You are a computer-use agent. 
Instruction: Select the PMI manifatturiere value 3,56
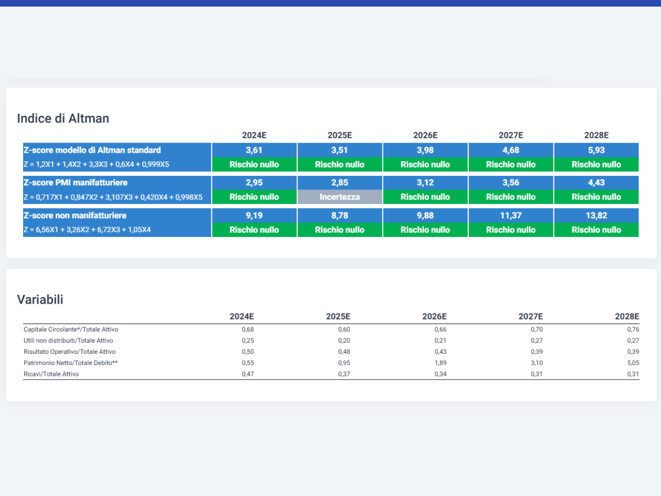[x=511, y=182]
